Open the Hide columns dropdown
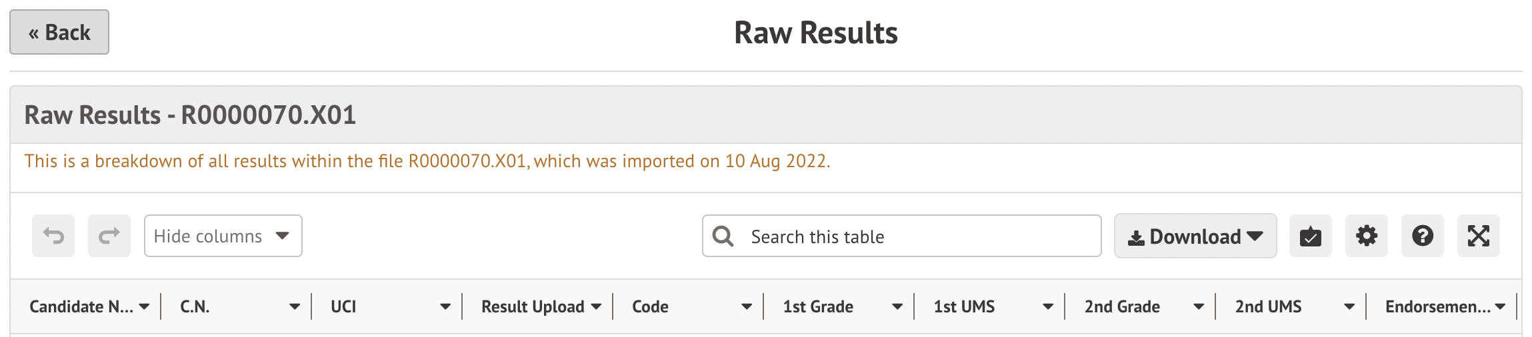Screen dimensions: 1532x337 [223, 236]
